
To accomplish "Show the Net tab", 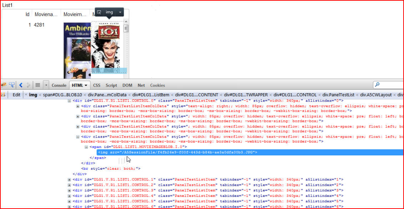I will click(x=141, y=85).
